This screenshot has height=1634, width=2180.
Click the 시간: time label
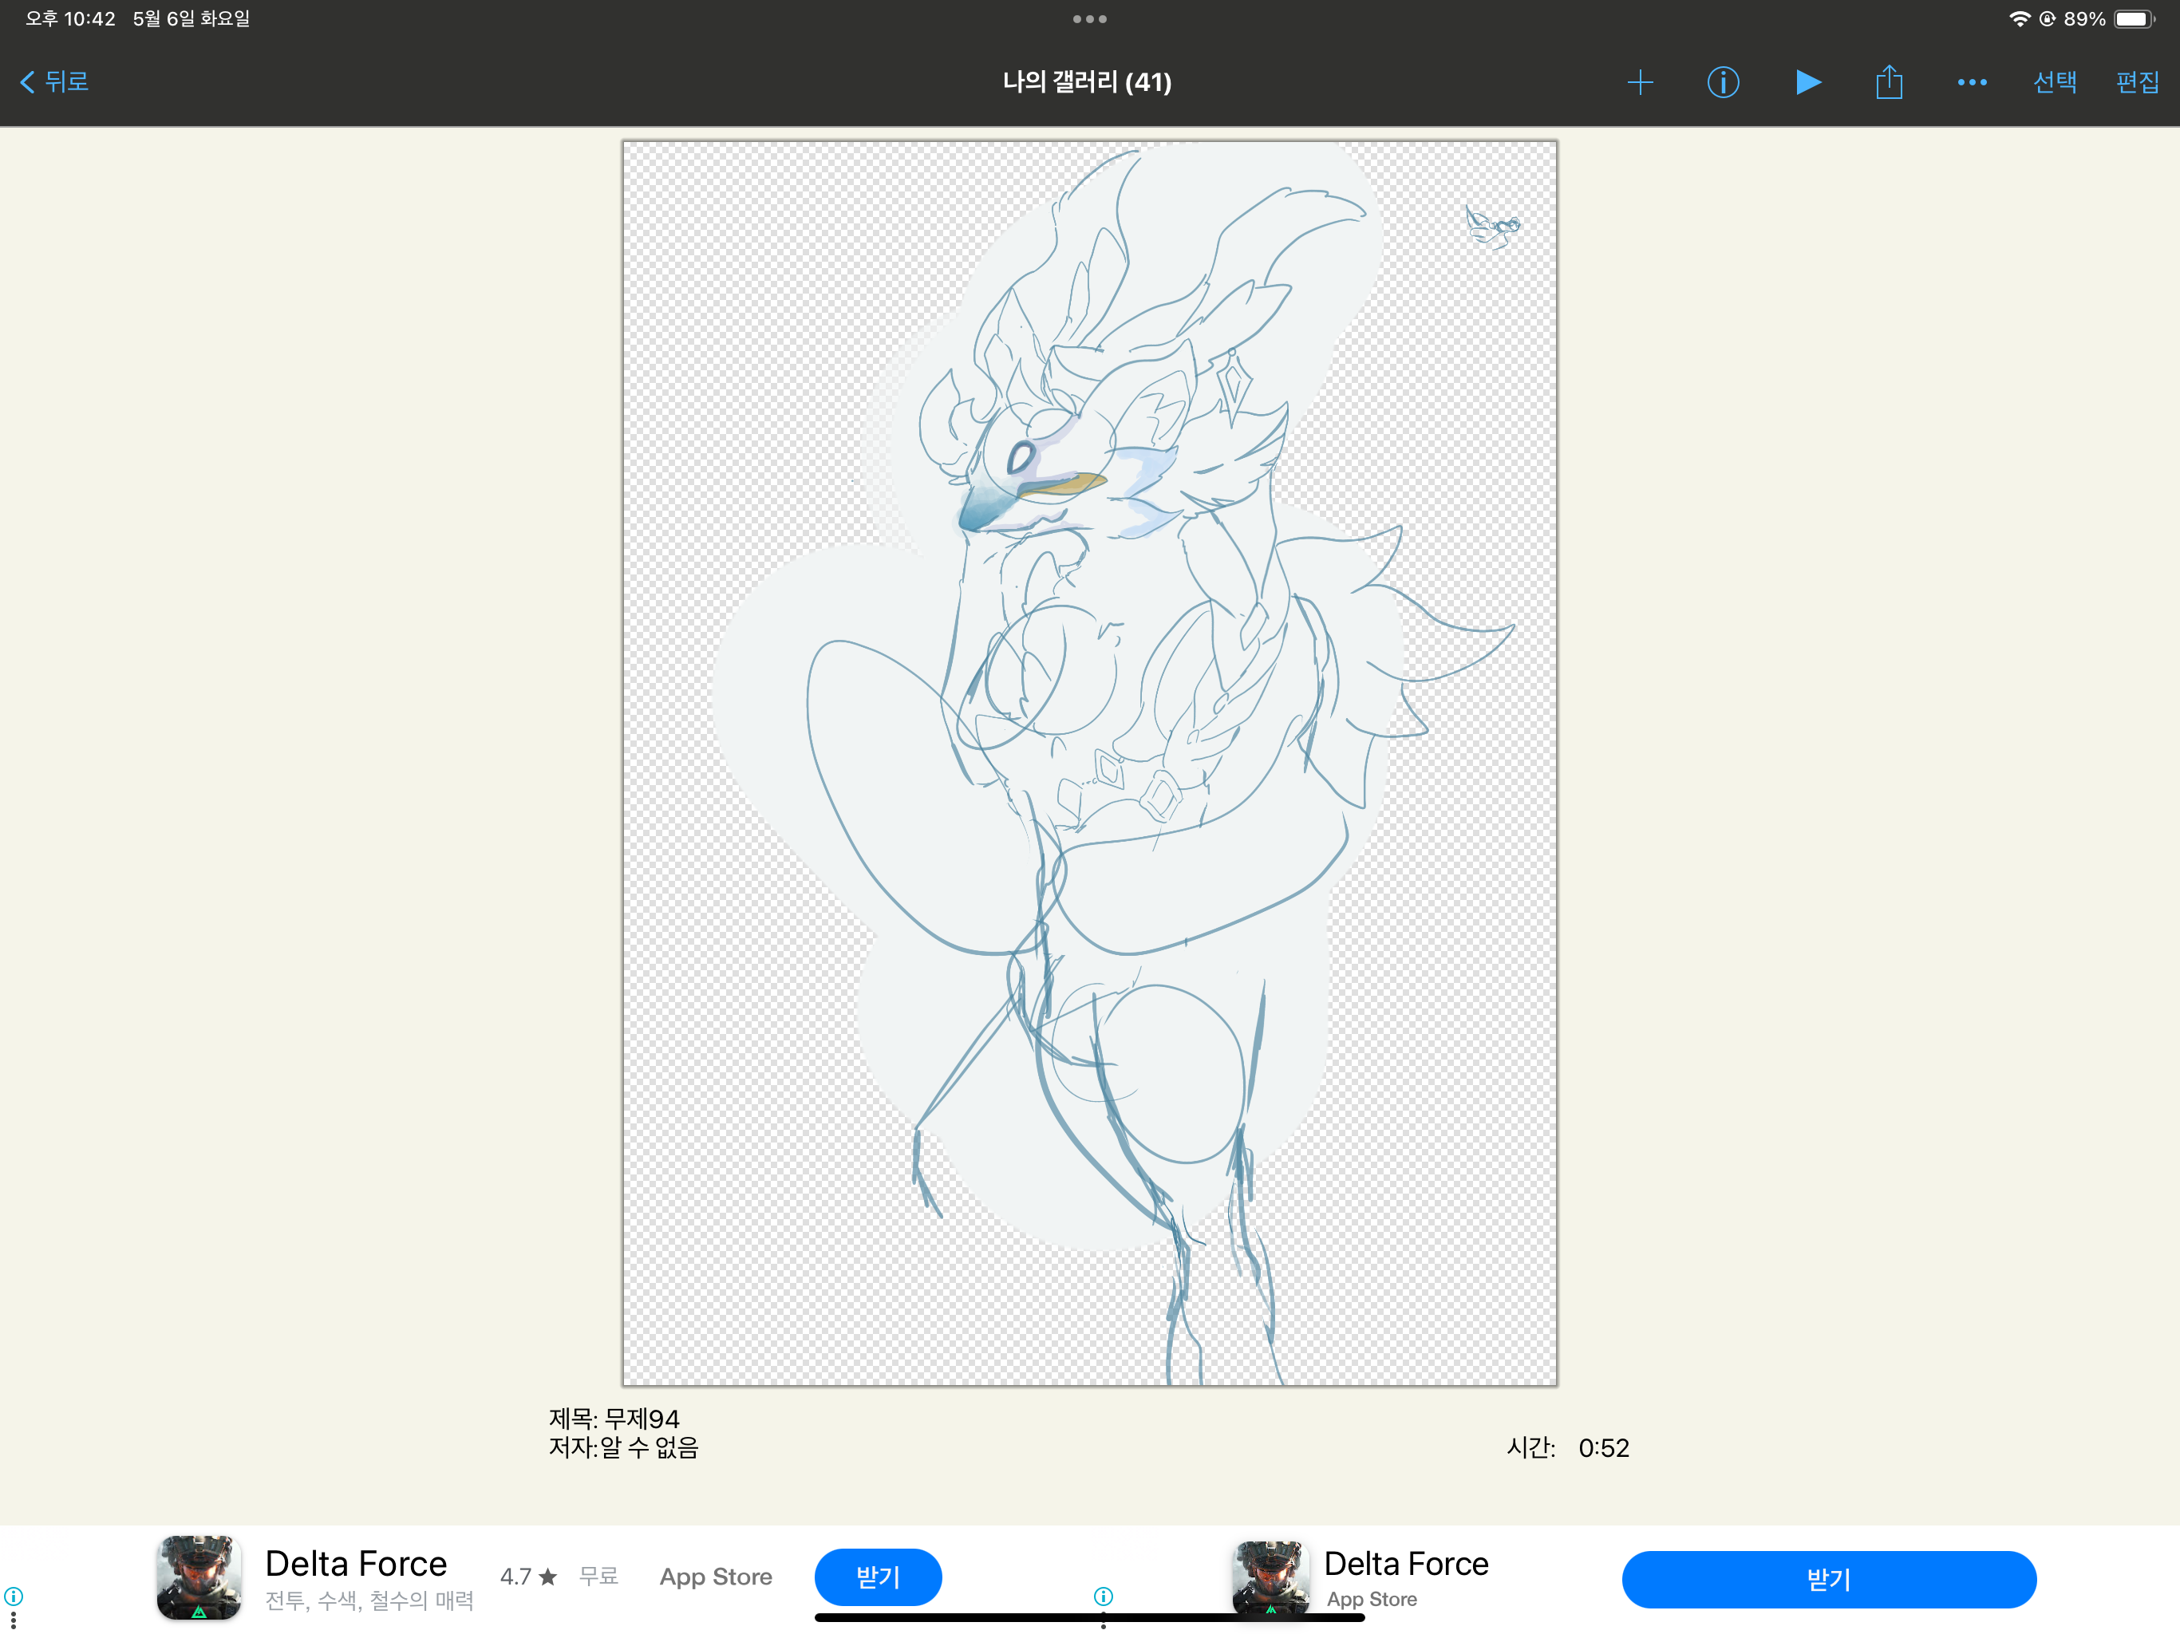[1530, 1448]
